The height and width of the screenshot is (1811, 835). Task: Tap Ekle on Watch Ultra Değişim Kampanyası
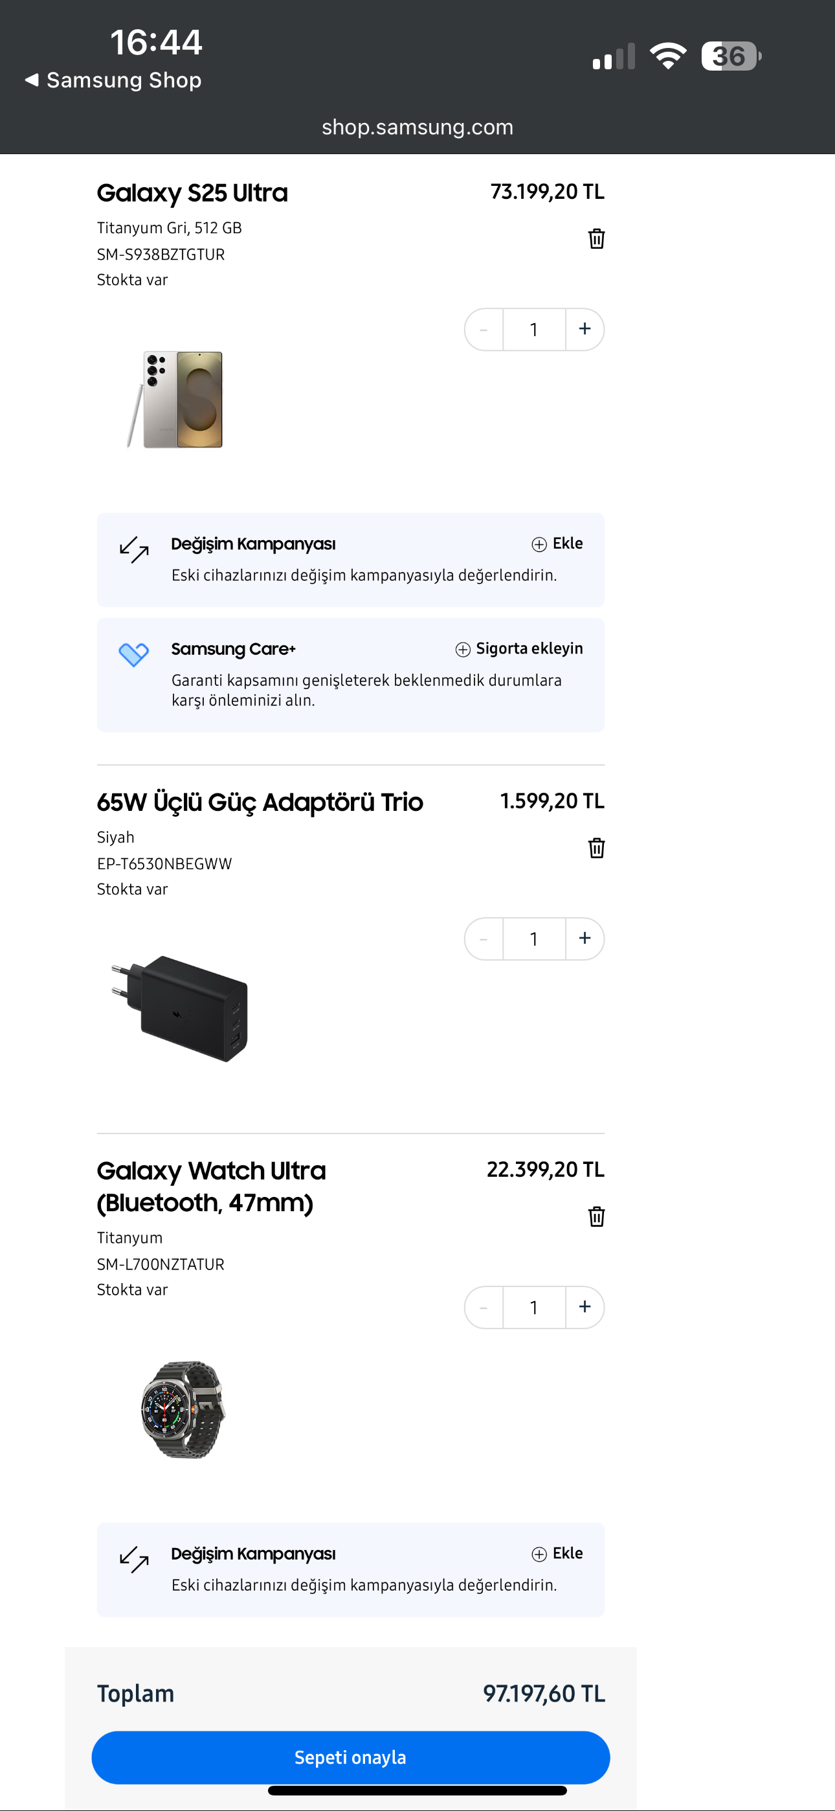pyautogui.click(x=557, y=1553)
